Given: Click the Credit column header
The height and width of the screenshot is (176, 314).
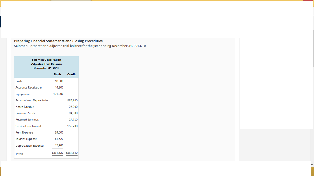Looking at the screenshot, I should [x=71, y=74].
